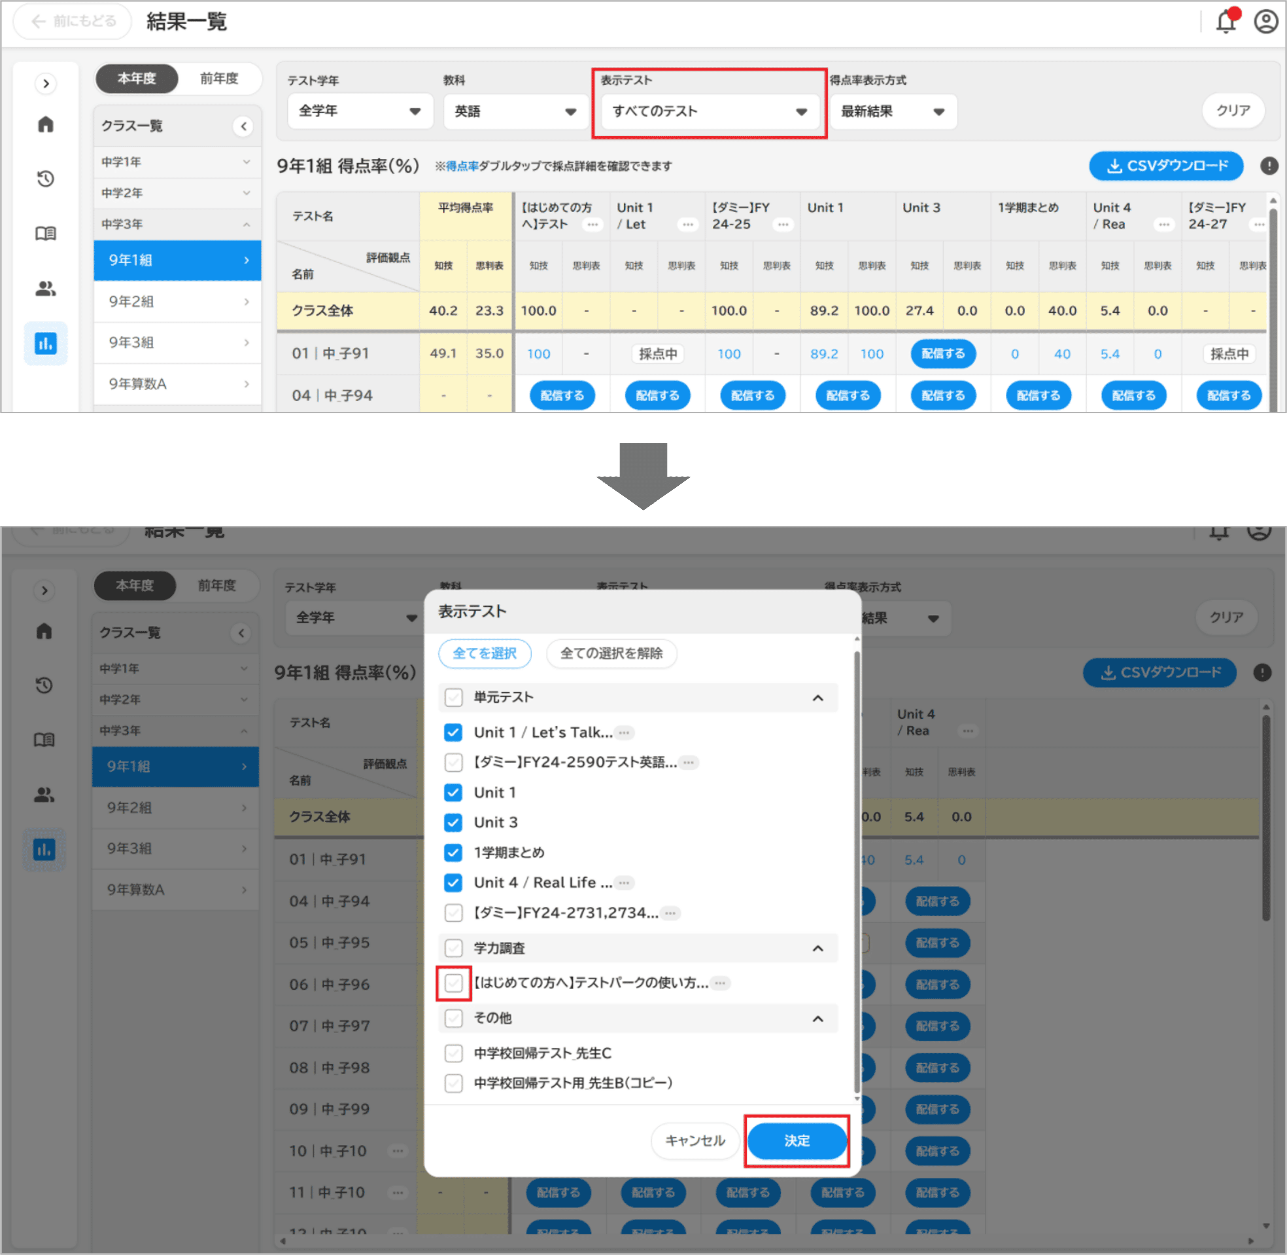Toggle the 単元テスト group checkbox
Image resolution: width=1287 pixels, height=1255 pixels.
pyautogui.click(x=453, y=697)
